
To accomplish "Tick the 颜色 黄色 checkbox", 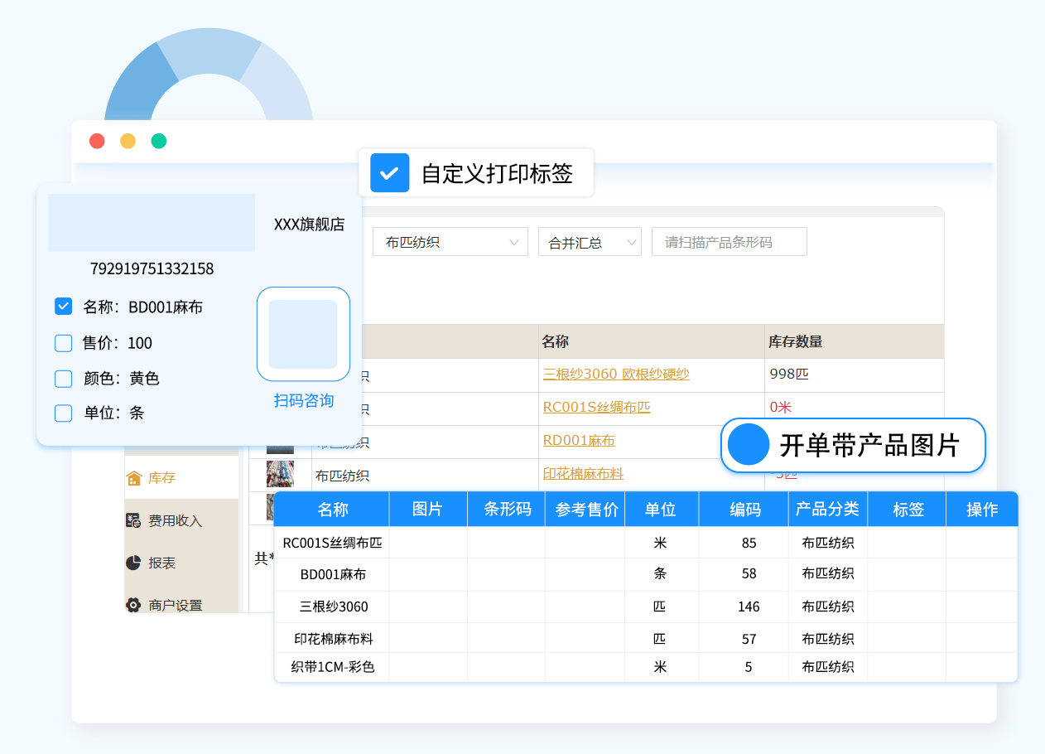I will pos(64,379).
